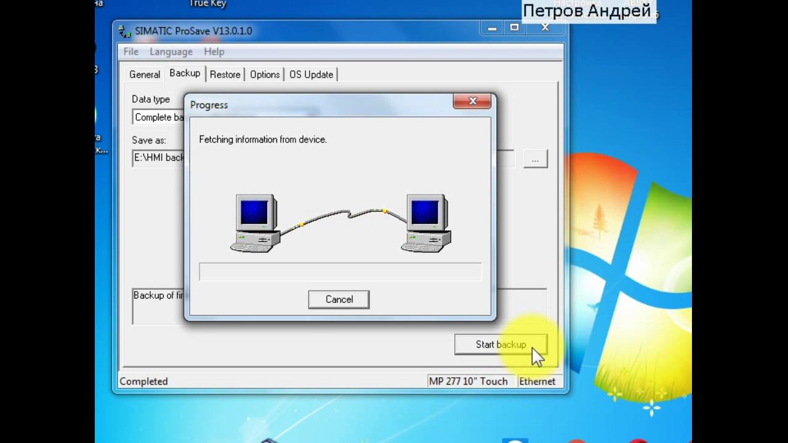Click the left computer icon in animation
This screenshot has height=443, width=788.
pos(255,223)
